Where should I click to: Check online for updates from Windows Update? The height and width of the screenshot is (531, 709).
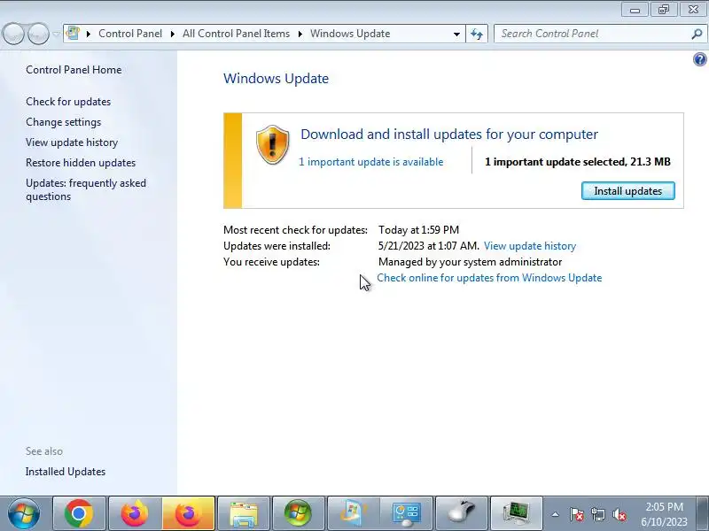point(489,278)
